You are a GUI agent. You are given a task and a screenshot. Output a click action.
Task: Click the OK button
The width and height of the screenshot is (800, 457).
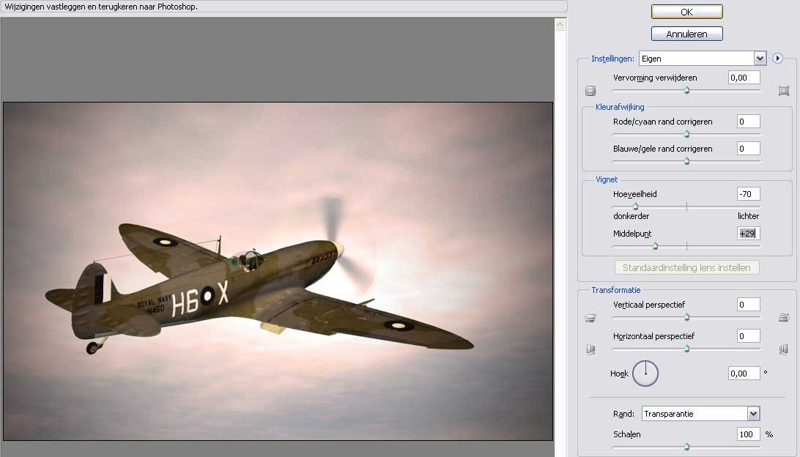pyautogui.click(x=686, y=12)
